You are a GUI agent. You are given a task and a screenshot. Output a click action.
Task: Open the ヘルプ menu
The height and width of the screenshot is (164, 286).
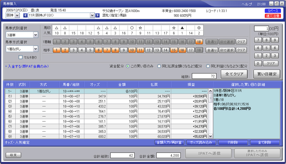coord(247,4)
